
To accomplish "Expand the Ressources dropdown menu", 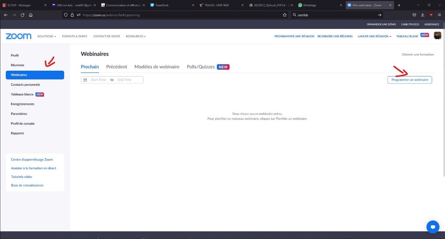I will point(135,36).
